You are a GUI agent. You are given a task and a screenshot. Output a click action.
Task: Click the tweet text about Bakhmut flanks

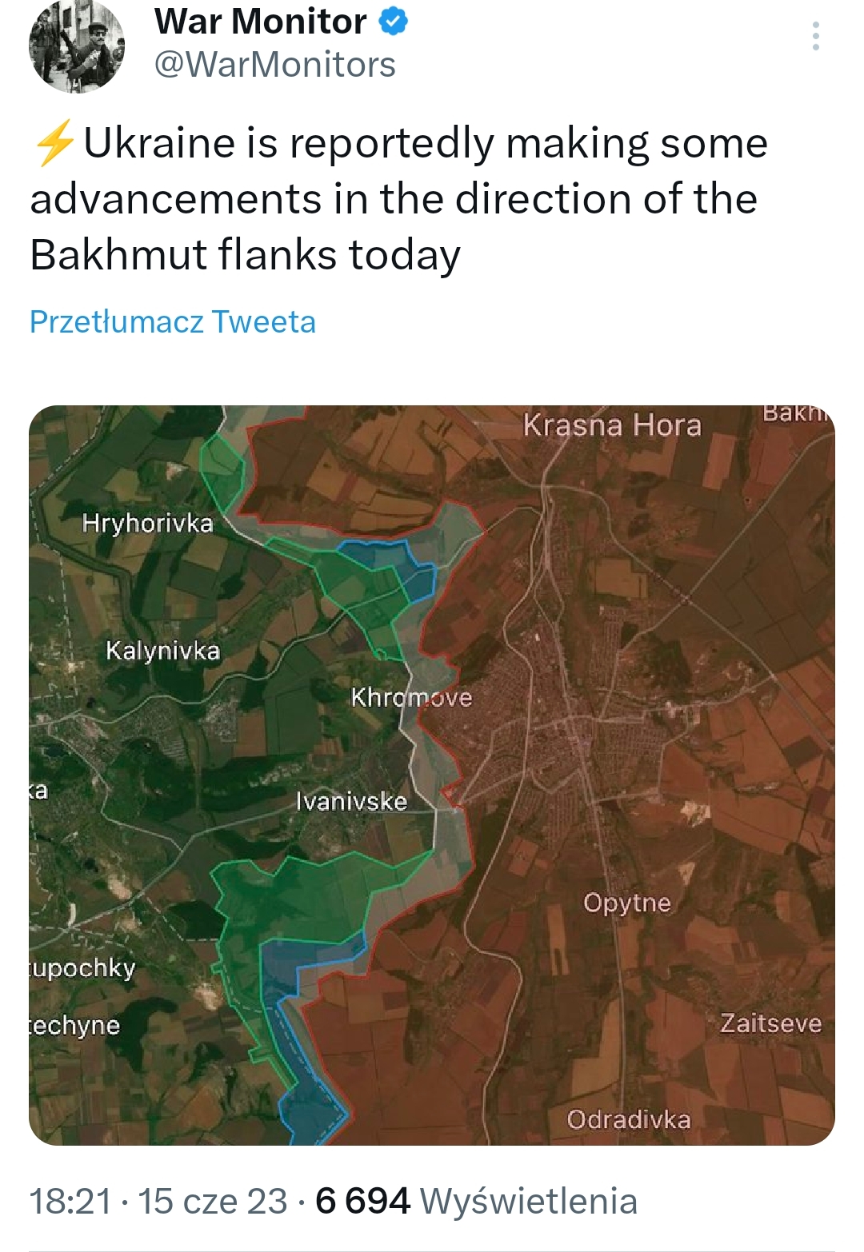400,199
